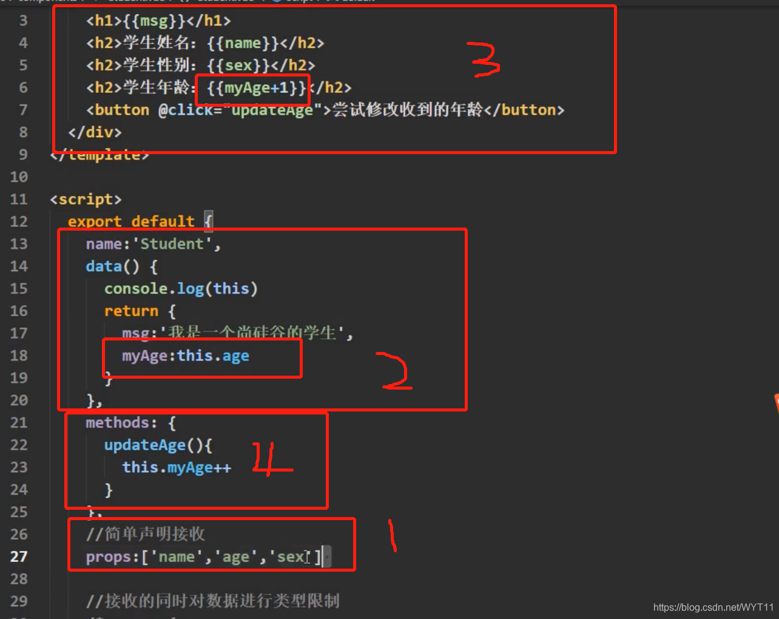Image resolution: width=779 pixels, height=619 pixels.
Task: Click the {{msg}} interpolation in the h1 tag
Action: (x=154, y=21)
